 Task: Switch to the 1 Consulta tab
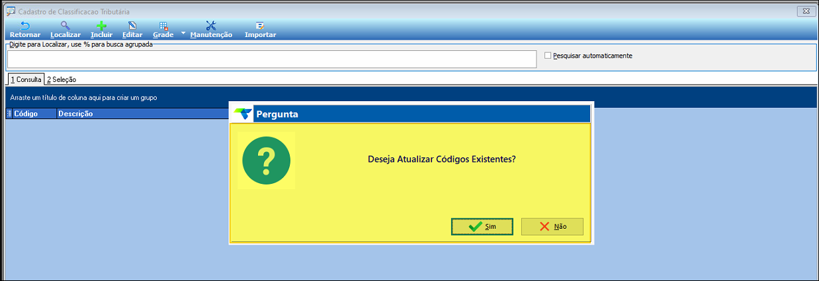click(x=26, y=79)
